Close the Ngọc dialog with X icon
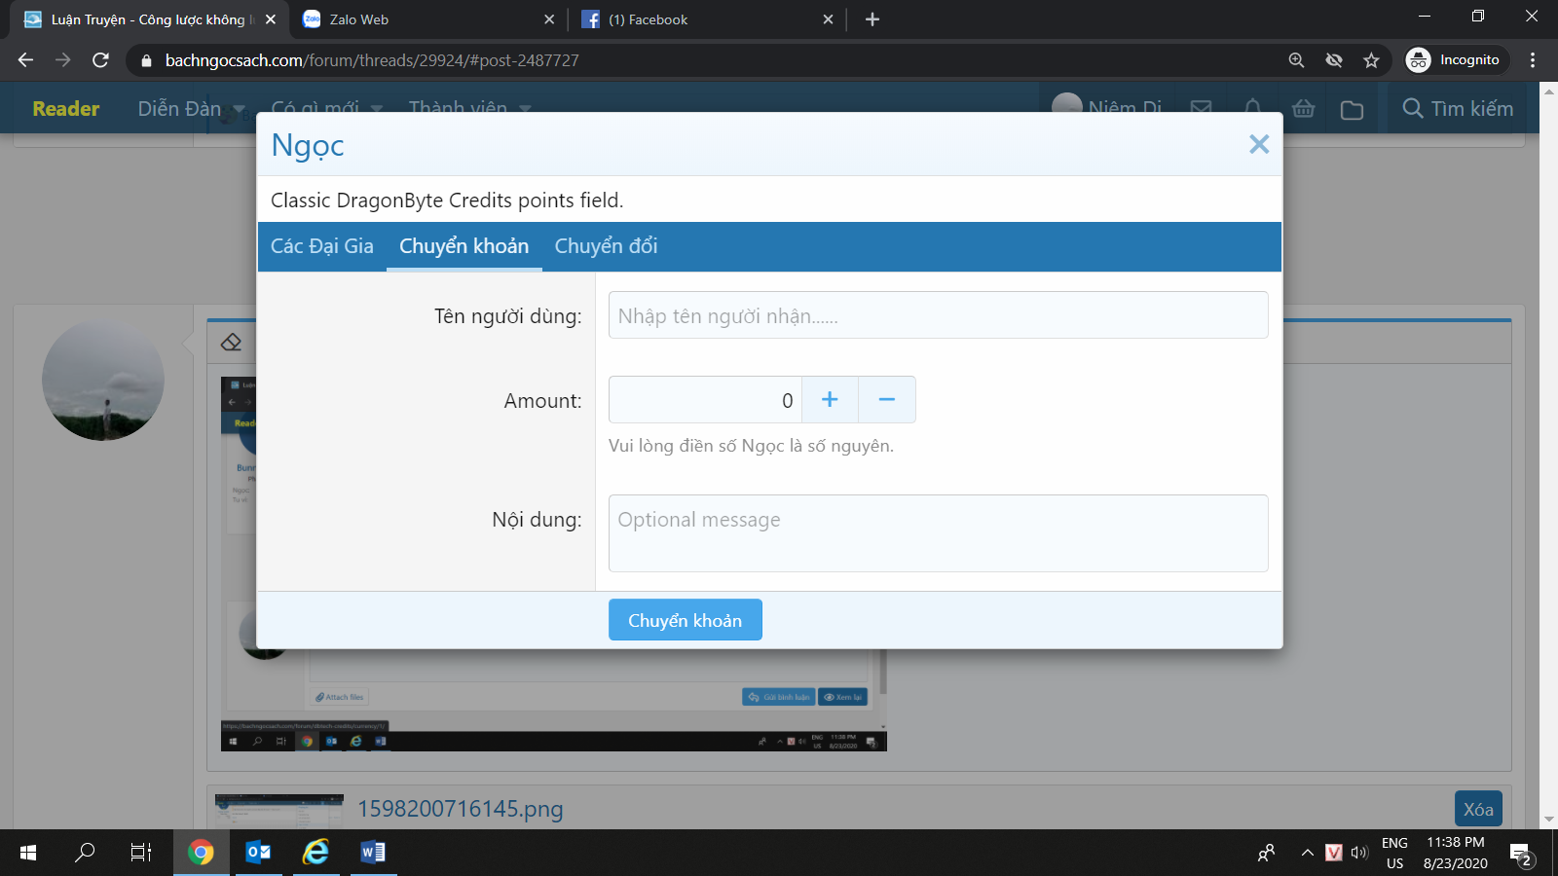Image resolution: width=1558 pixels, height=876 pixels. [x=1259, y=145]
